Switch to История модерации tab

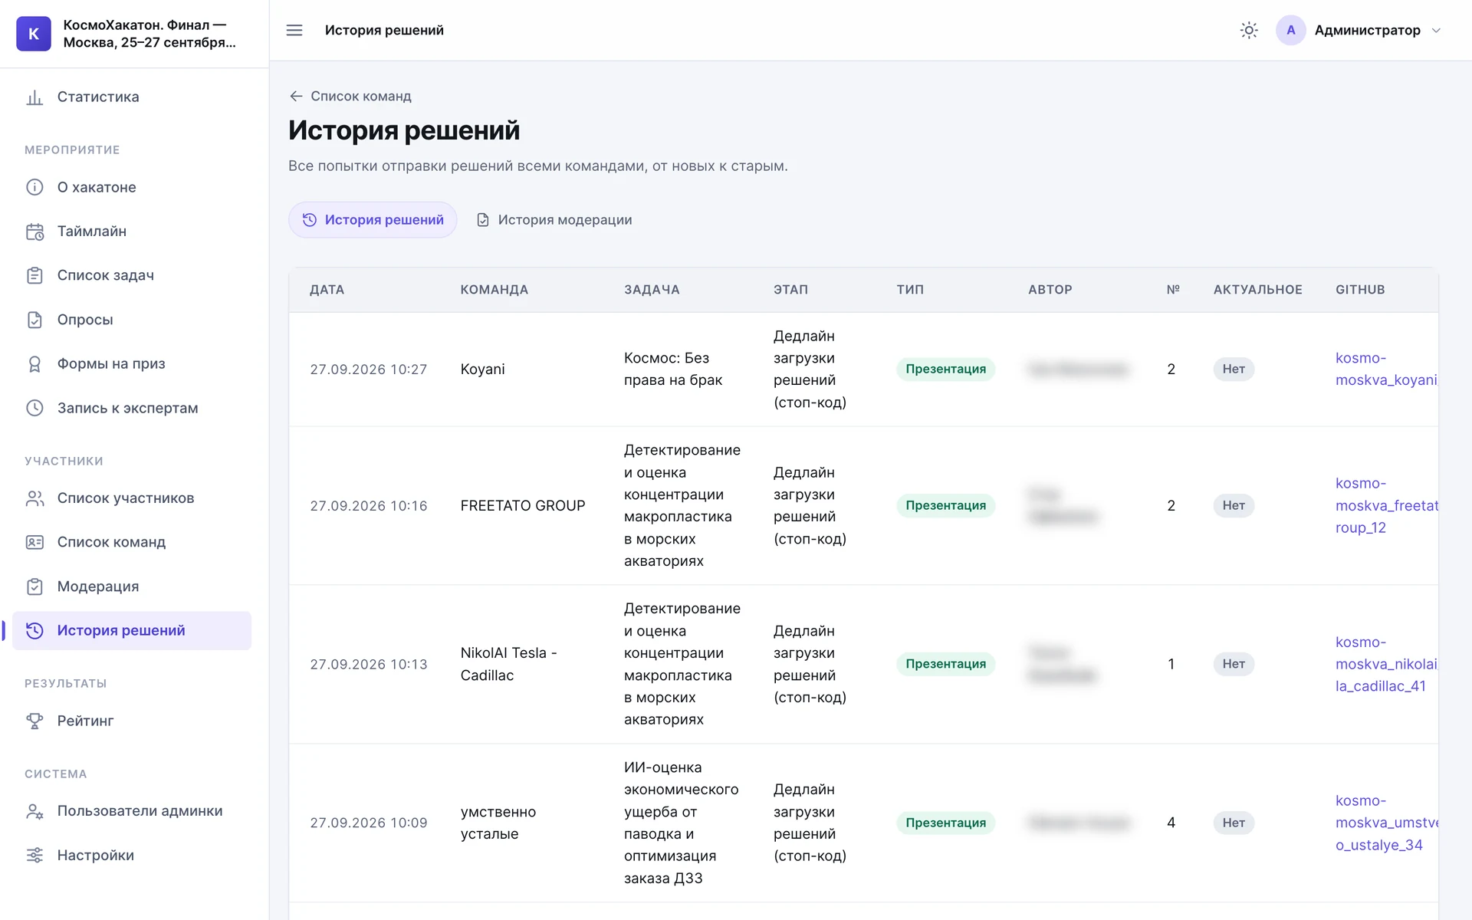tap(554, 220)
